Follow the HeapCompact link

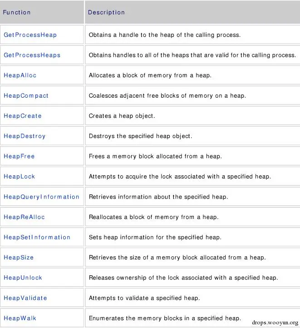point(26,96)
